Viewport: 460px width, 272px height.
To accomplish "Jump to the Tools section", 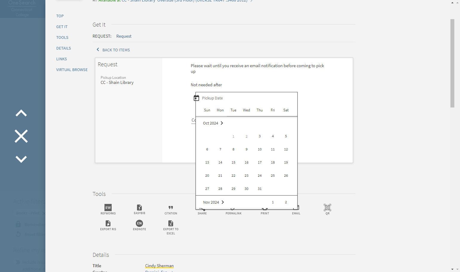I will 62,38.
